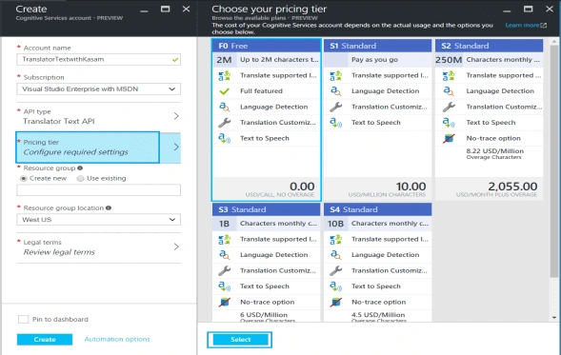Click the Account name input field

click(x=98, y=59)
